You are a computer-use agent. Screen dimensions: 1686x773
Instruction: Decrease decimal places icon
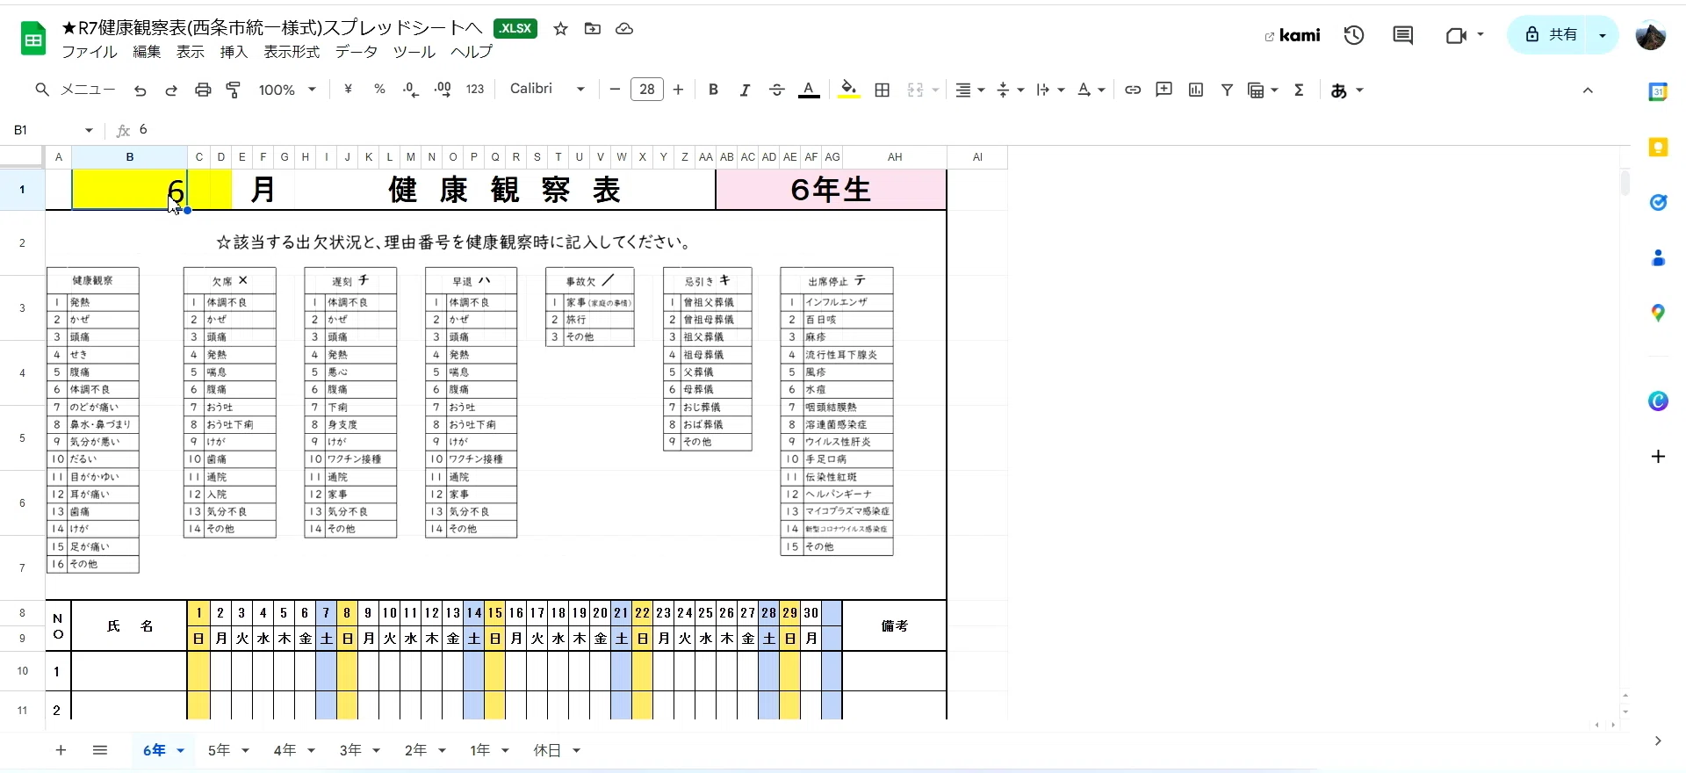point(411,90)
